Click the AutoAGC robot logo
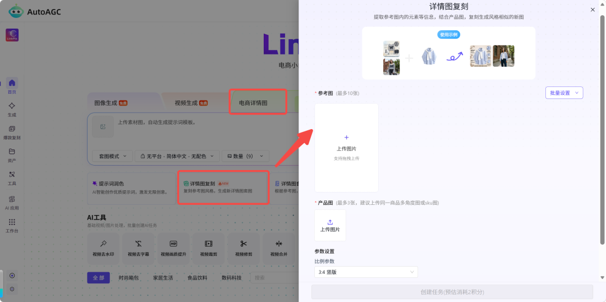 point(16,11)
